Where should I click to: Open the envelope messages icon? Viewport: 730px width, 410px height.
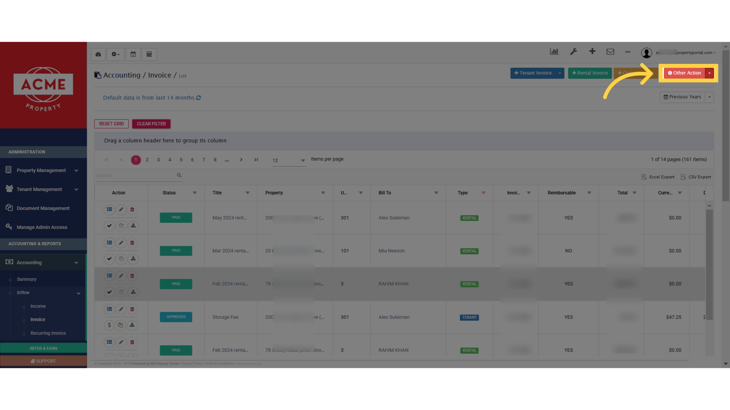pyautogui.click(x=610, y=52)
